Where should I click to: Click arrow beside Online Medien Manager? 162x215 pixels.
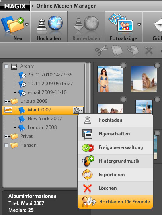33,6
